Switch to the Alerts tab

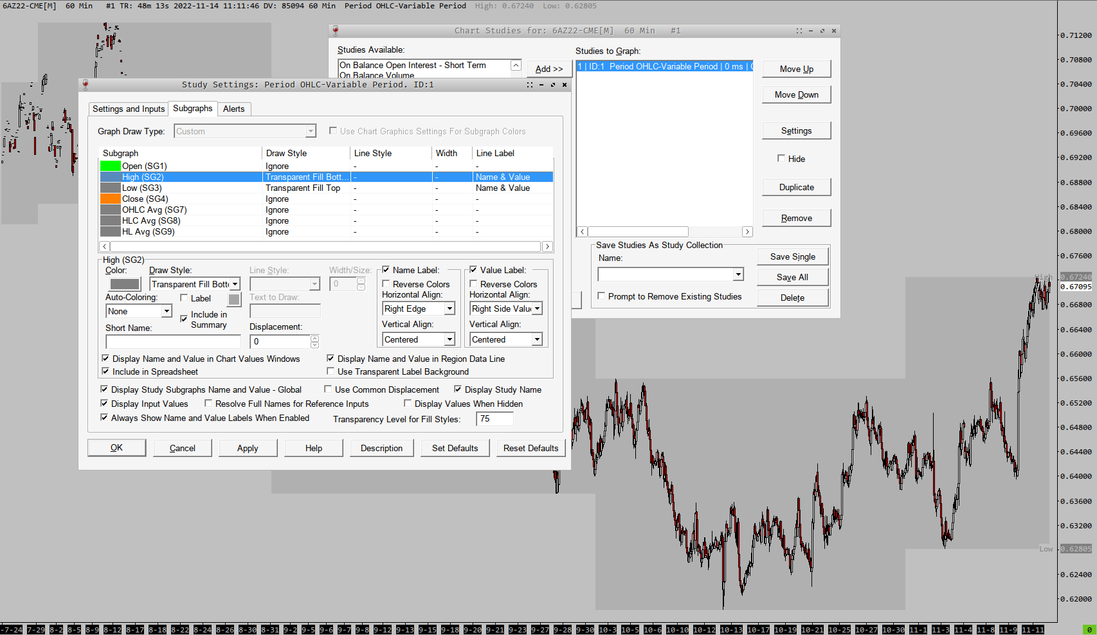click(x=233, y=109)
